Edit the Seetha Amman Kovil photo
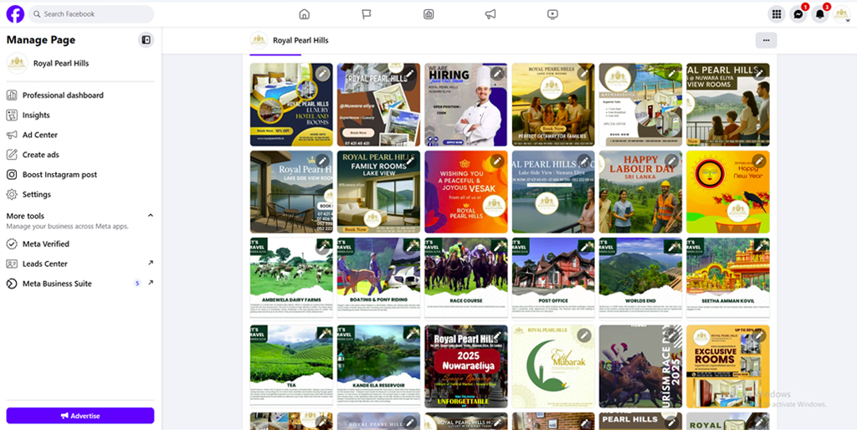This screenshot has height=430, width=857. (x=759, y=248)
